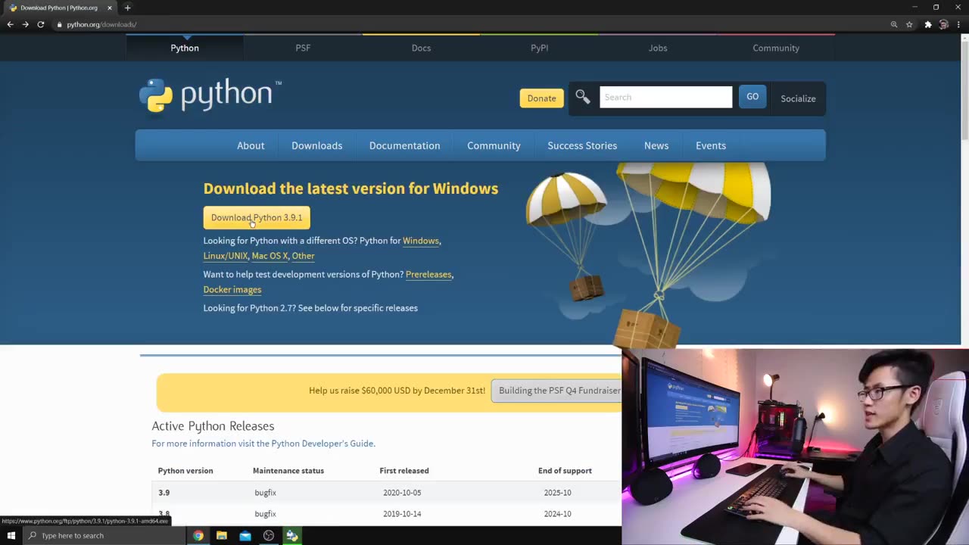This screenshot has width=969, height=545.
Task: Select the Download Python browser tab
Action: click(x=59, y=8)
